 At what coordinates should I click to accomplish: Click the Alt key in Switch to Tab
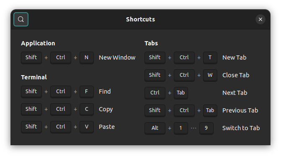pyautogui.click(x=155, y=128)
